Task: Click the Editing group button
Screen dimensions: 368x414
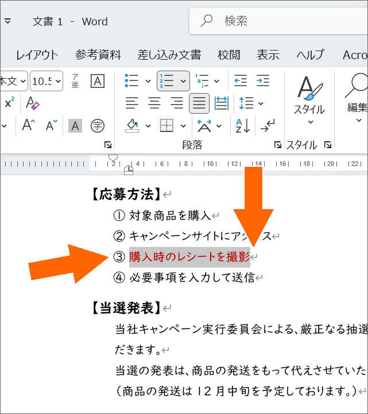Action: coord(357,99)
